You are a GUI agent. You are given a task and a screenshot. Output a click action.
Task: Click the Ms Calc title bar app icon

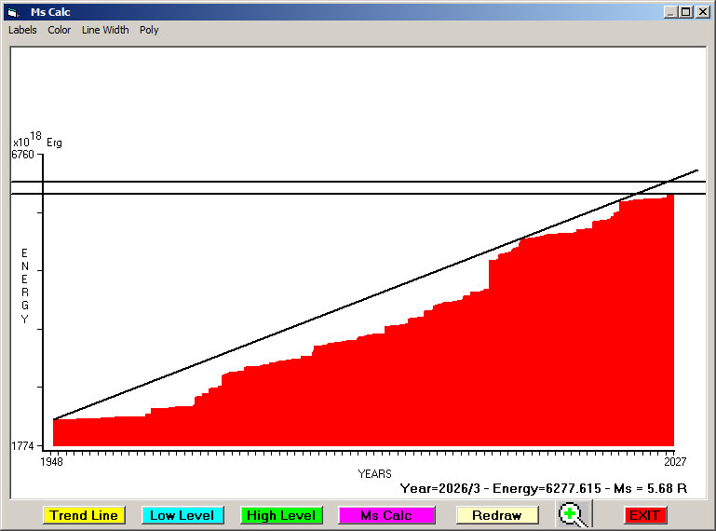pos(12,12)
